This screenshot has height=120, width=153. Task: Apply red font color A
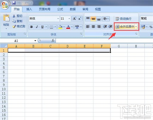coord(68,27)
